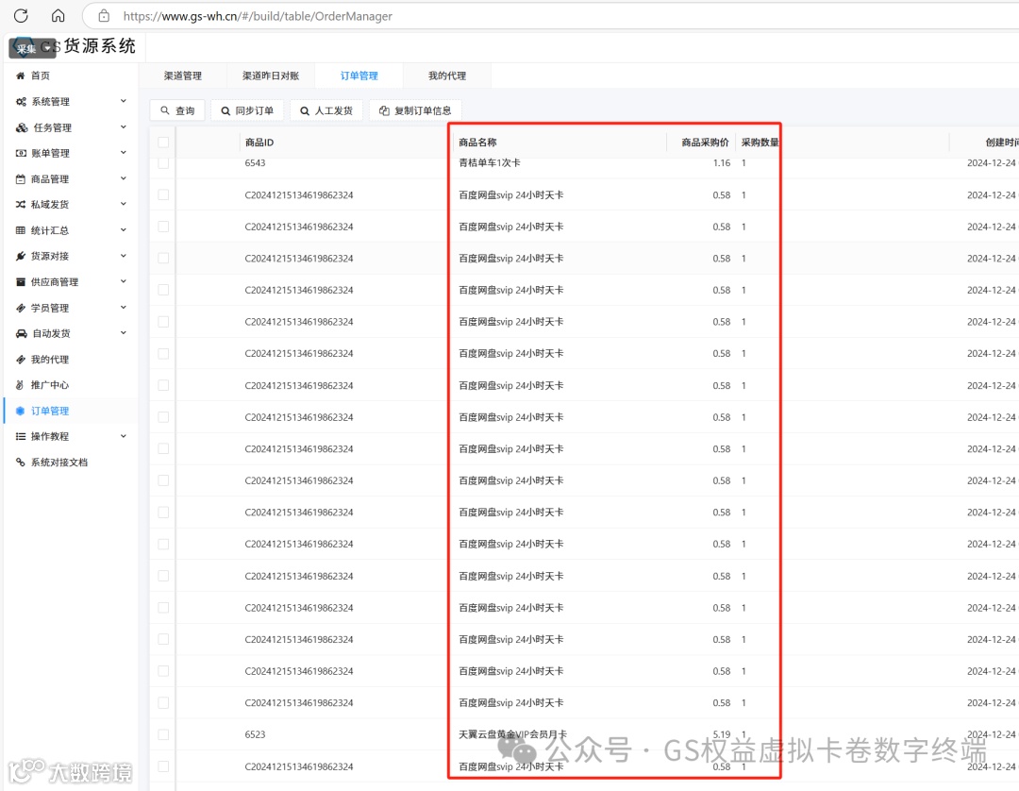Click the 青桔单车1次卡 product name

coord(490,162)
